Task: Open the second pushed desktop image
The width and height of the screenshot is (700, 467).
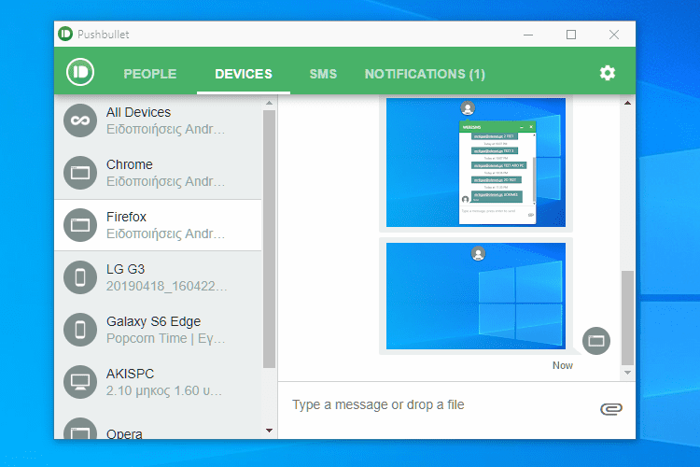Action: 476,296
